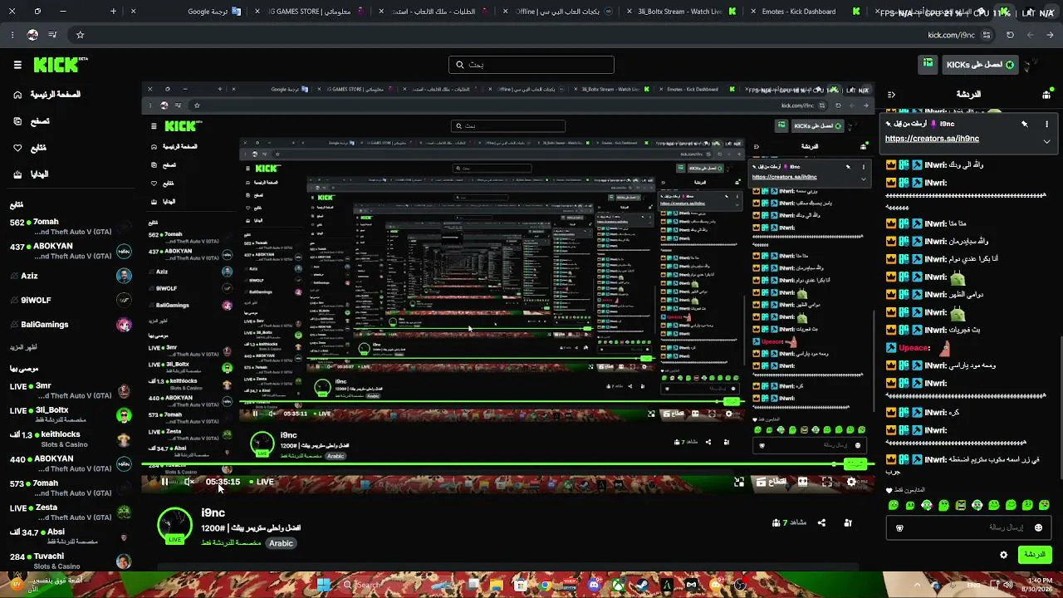Expand the pinned message with its chevron
1063x598 pixels.
click(1046, 141)
